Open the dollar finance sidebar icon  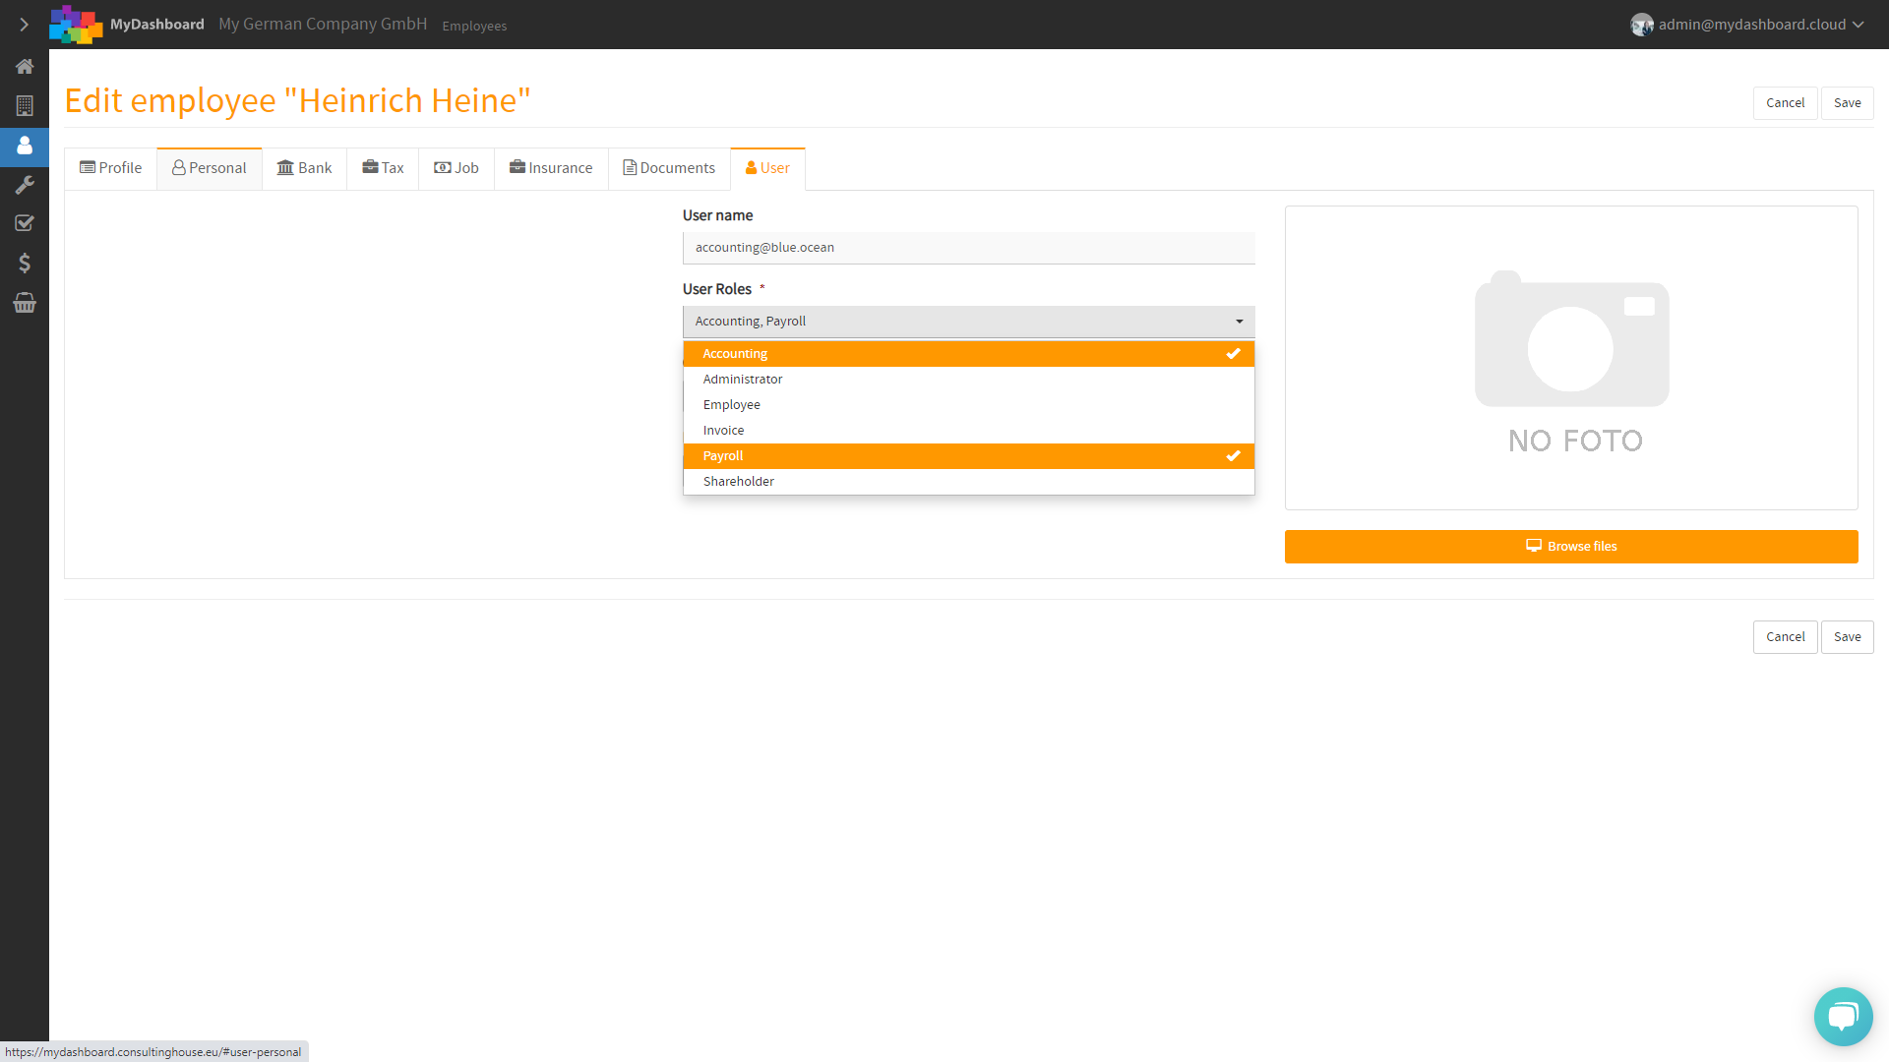[x=25, y=263]
